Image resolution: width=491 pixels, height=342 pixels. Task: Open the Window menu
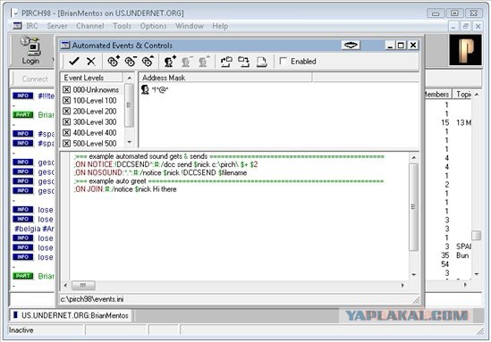click(190, 26)
